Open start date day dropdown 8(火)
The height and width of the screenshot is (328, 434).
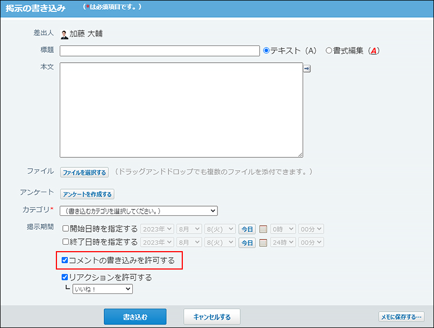(220, 229)
